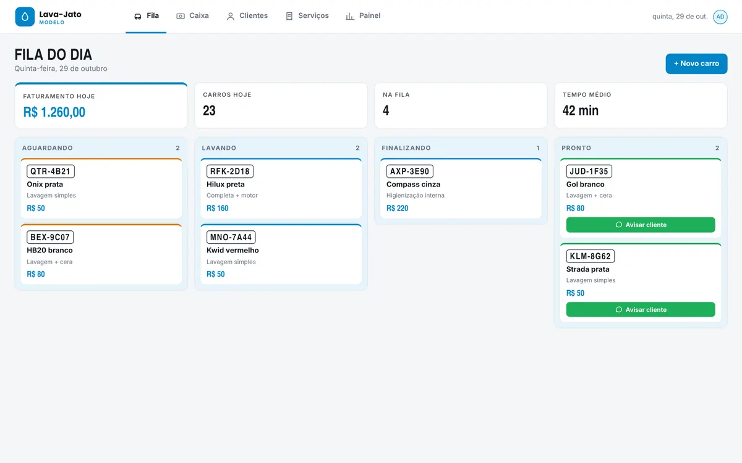Open the AD user avatar
The width and height of the screenshot is (742, 463).
point(720,17)
